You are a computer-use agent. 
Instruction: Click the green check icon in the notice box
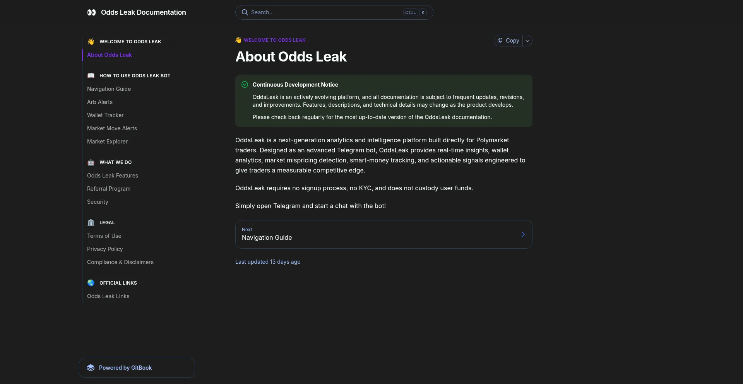point(245,84)
